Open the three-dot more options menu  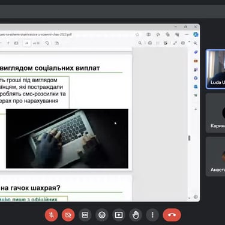tap(152, 215)
